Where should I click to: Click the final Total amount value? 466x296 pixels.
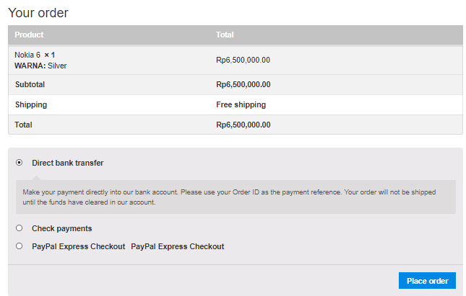coord(243,125)
